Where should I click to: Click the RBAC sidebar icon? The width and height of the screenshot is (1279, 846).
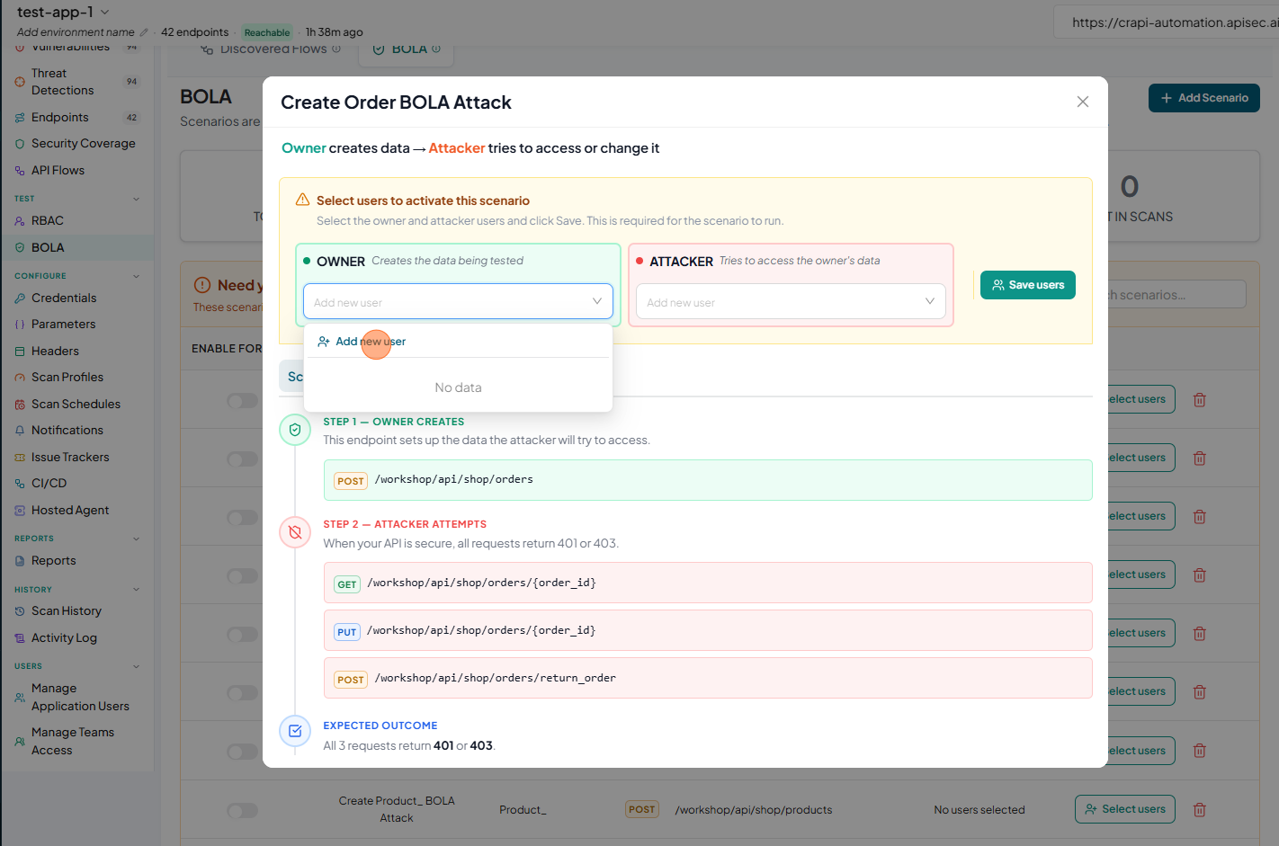coord(20,220)
